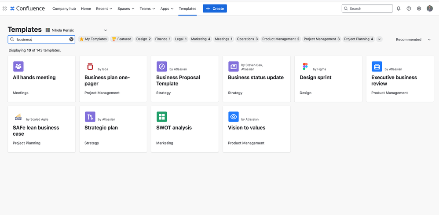Click the Vision to values eye icon

point(234,117)
